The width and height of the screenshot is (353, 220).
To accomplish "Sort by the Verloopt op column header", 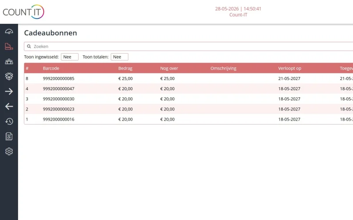I will click(289, 68).
